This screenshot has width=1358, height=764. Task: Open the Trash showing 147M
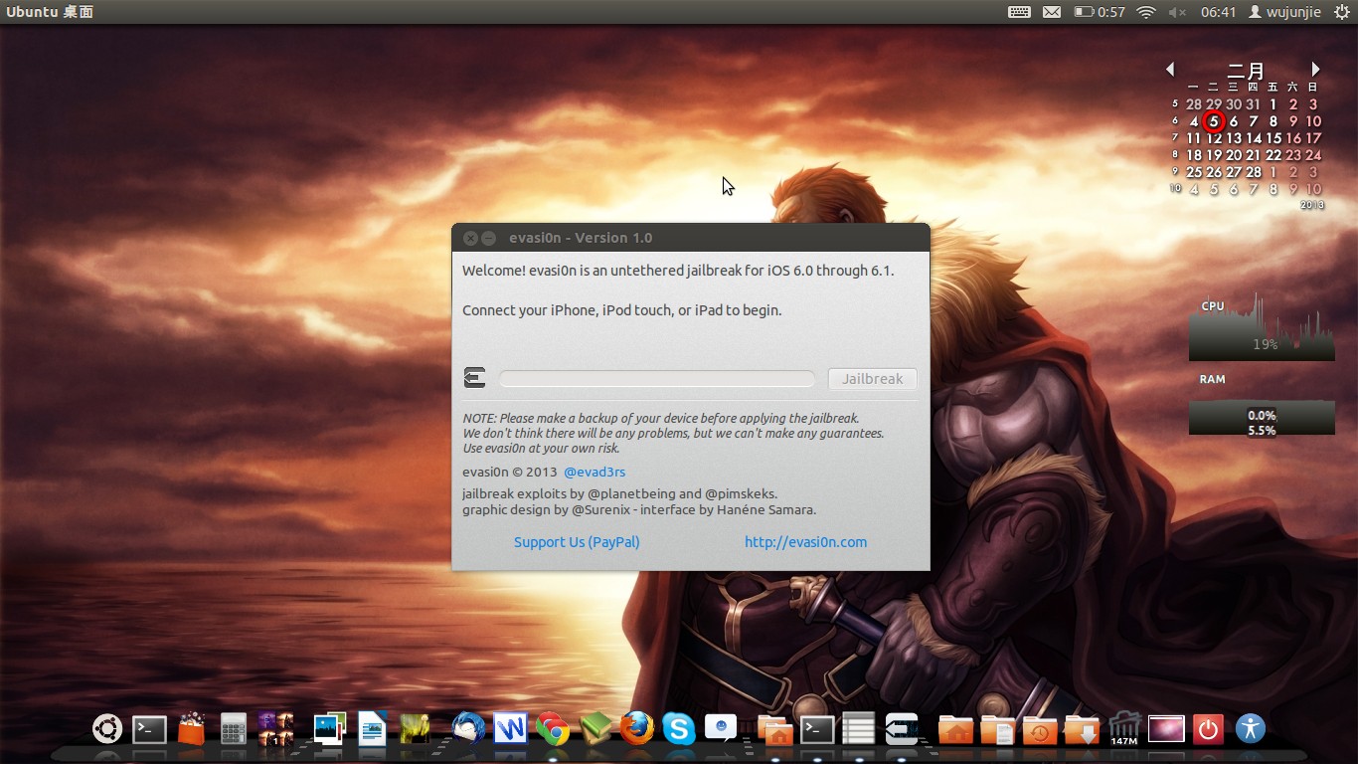pos(1124,729)
